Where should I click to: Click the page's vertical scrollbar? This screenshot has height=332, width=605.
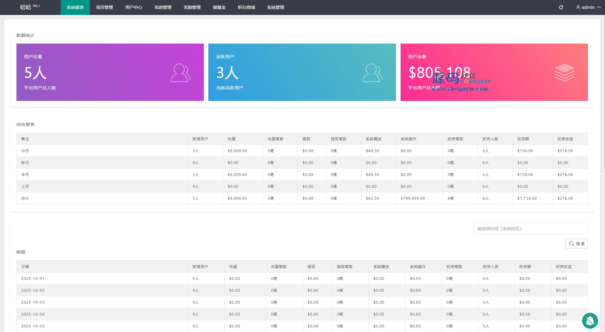pyautogui.click(x=604, y=91)
